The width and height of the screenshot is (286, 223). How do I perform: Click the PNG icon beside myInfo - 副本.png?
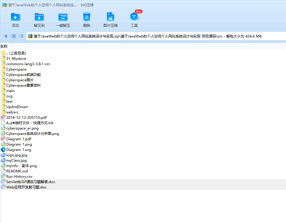[3, 166]
